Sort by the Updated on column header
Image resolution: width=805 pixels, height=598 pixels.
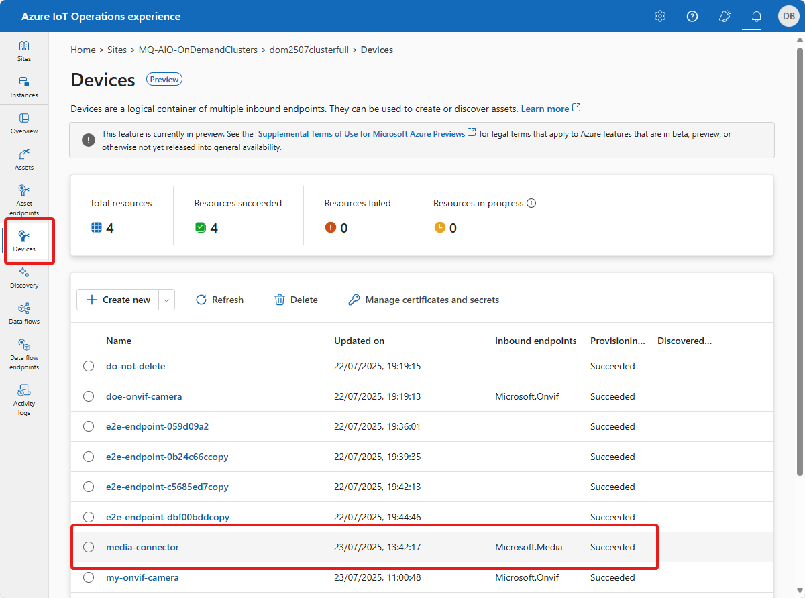pyautogui.click(x=359, y=341)
